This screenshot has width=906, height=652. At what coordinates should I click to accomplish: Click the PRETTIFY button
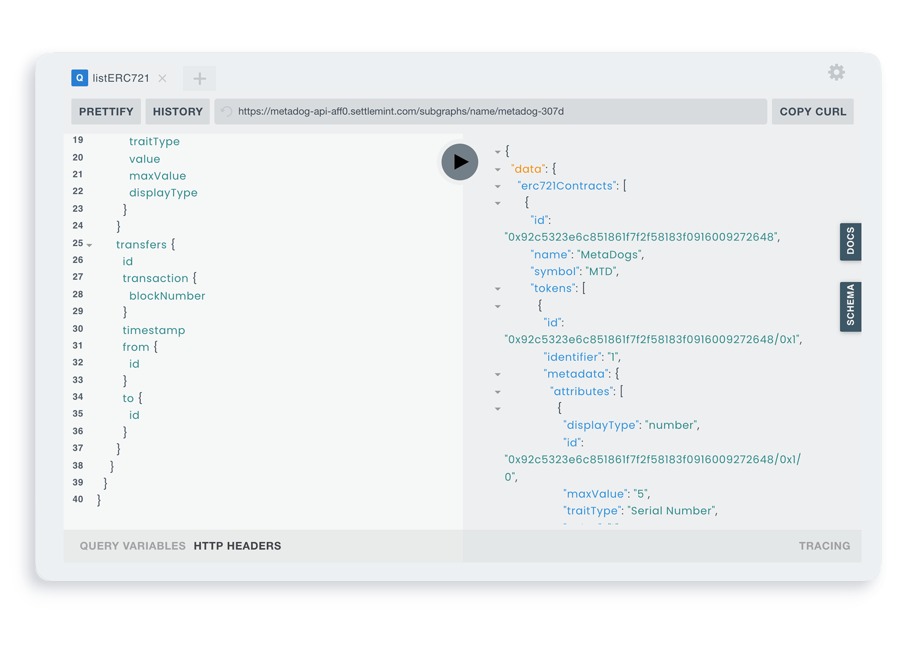(x=106, y=111)
